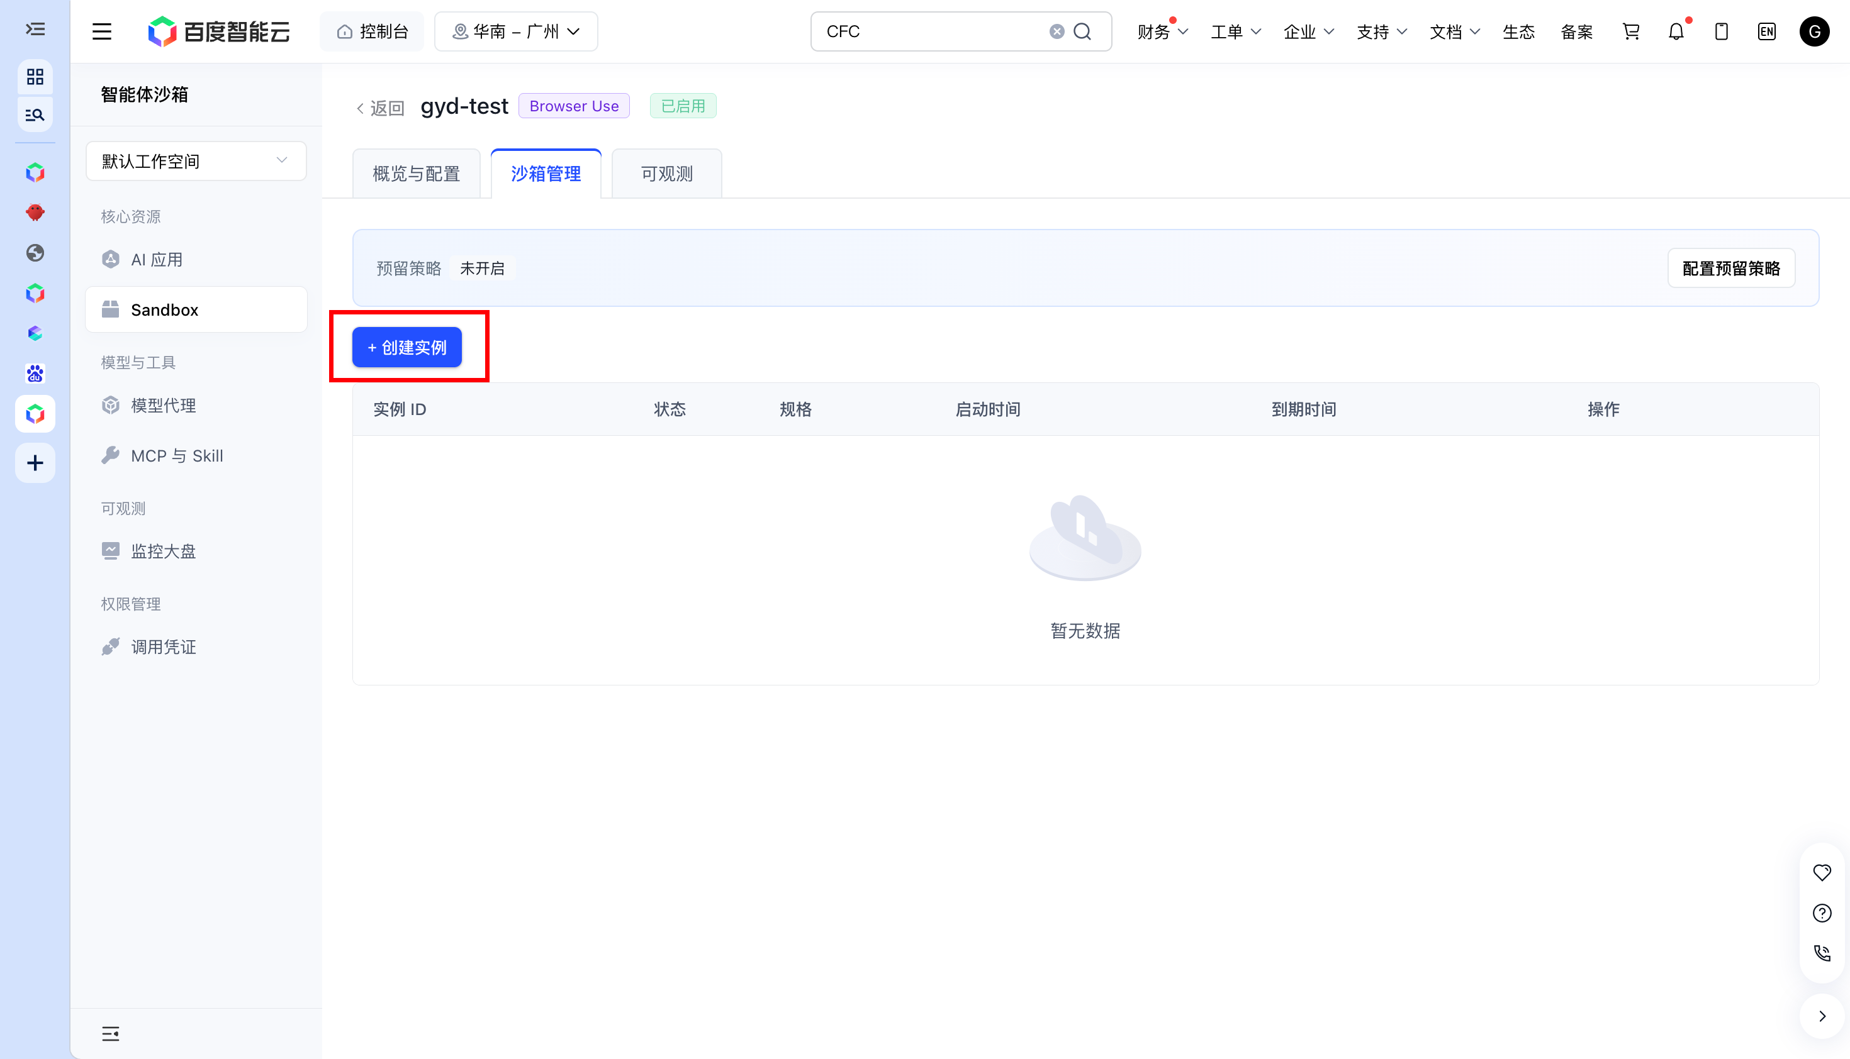Viewport: 1850px width, 1059px height.
Task: Click the 创建实例 button
Action: 407,348
